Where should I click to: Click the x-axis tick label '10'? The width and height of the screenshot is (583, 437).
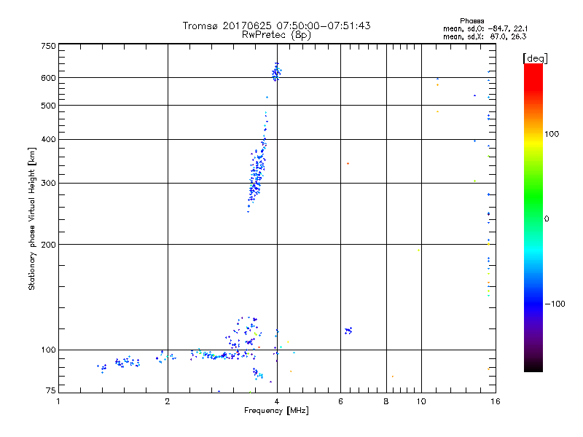click(421, 401)
